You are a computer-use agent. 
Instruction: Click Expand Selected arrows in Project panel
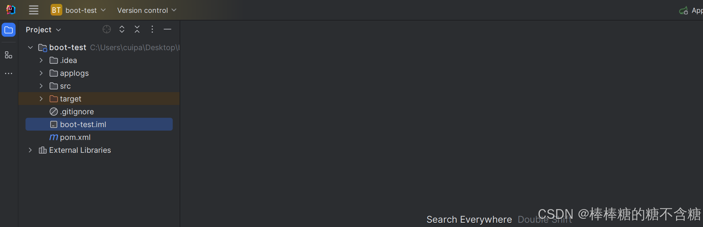tap(122, 29)
